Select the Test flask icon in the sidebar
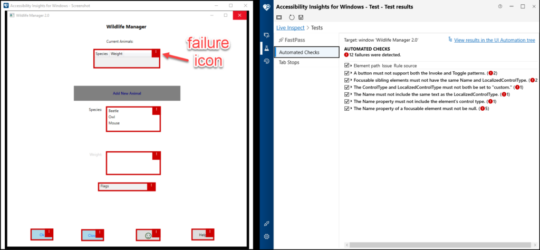Image resolution: width=540 pixels, height=250 pixels. click(x=267, y=48)
